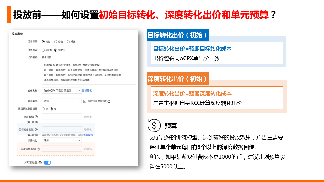Viewport: 324px width, 182px height.
Task: Open the 转化类型 激活 dropdown
Action: 62,101
